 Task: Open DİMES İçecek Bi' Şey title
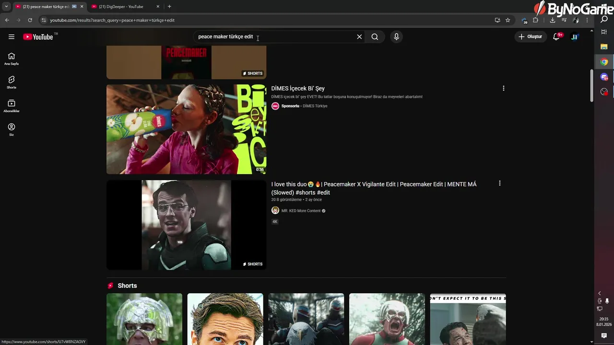[x=298, y=88]
